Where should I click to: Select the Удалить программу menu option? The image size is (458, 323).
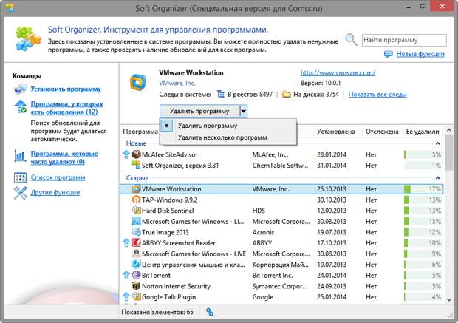coord(228,126)
